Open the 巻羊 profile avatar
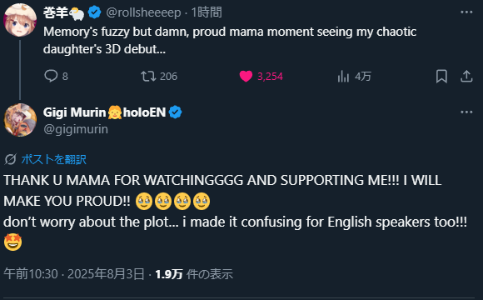Image resolution: width=483 pixels, height=300 pixels. pyautogui.click(x=20, y=20)
